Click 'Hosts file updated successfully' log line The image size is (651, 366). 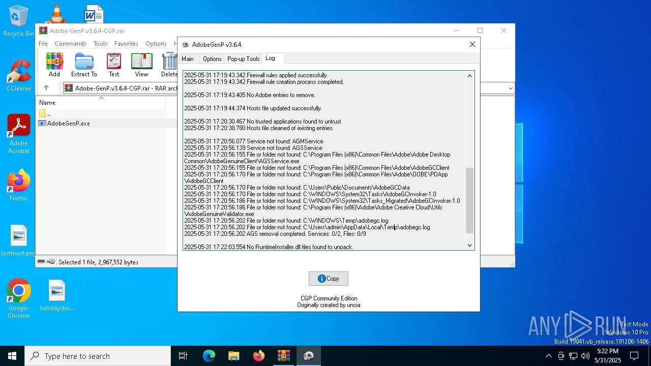(x=253, y=108)
